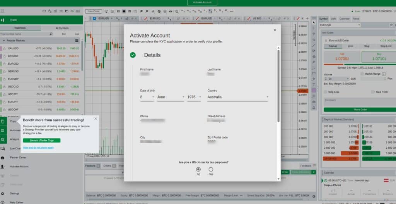Open Settings gear in left sidebar

click(x=3, y=194)
